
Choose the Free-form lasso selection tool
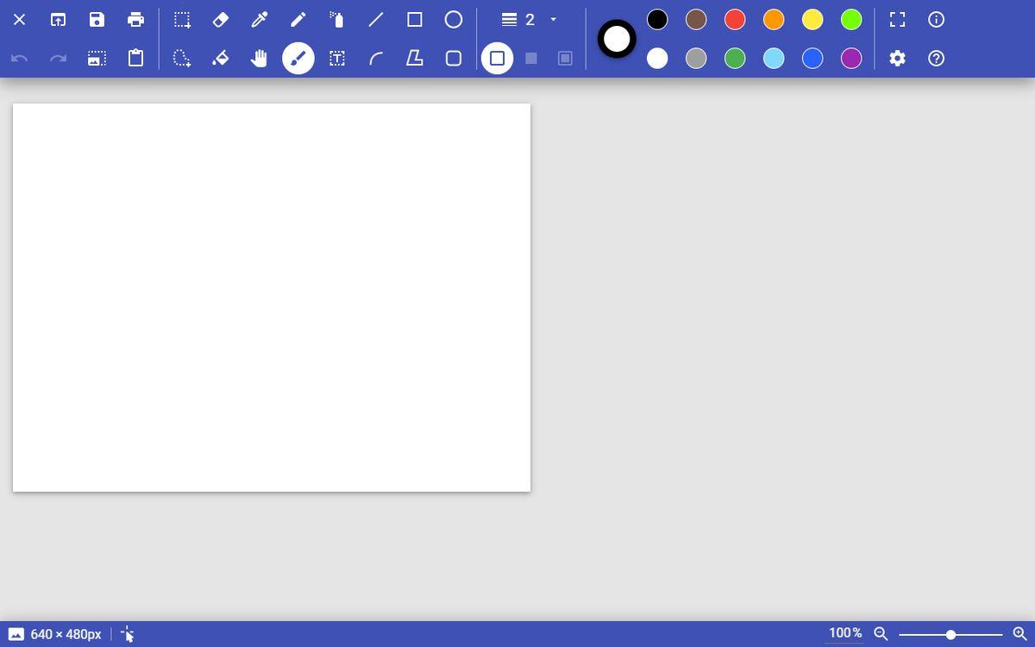[x=182, y=59]
